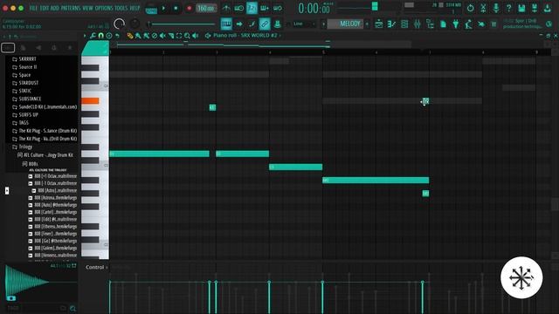Viewport: 559px width, 314px height.
Task: Toggle the Pat/Song mode switch
Action: (x=151, y=8)
